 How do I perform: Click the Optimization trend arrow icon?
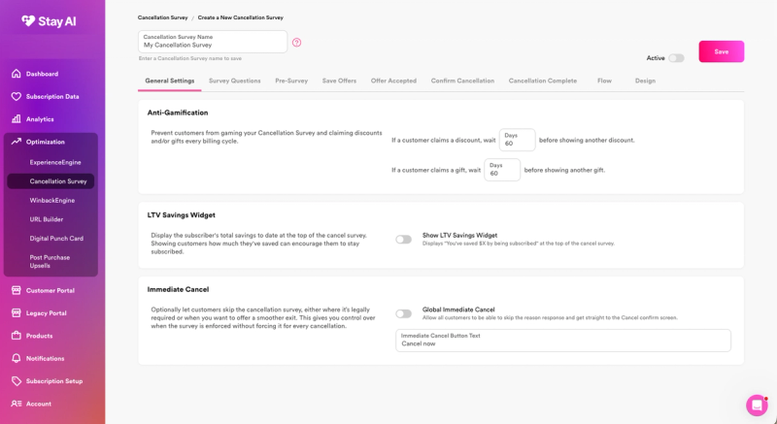point(17,142)
